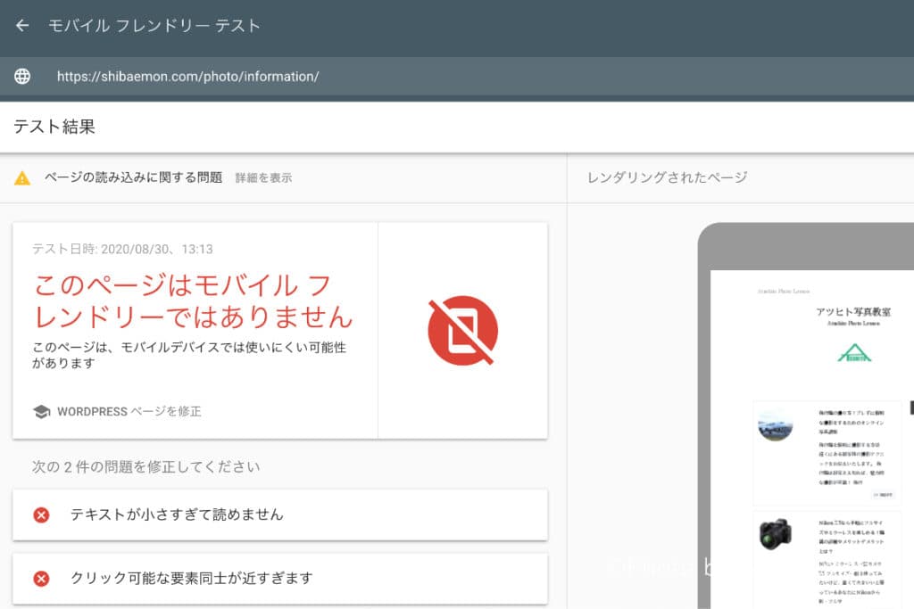The height and width of the screenshot is (609, 914).
Task: Click 次の 2 件の問題を修正してください text
Action: pyautogui.click(x=145, y=467)
